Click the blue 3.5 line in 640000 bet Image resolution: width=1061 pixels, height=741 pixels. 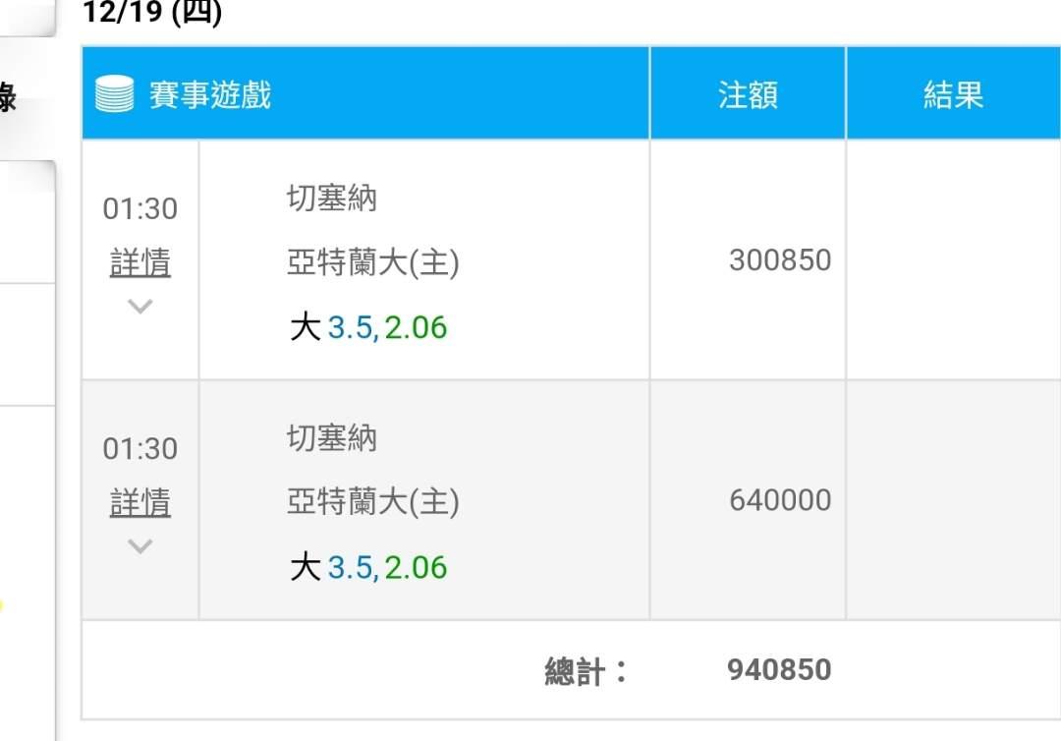[350, 567]
